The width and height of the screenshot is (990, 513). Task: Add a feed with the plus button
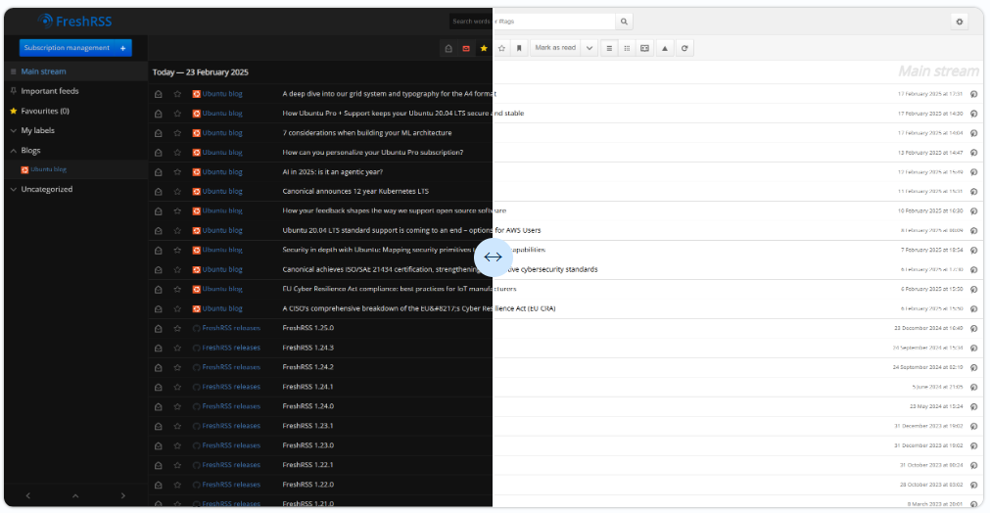click(123, 48)
